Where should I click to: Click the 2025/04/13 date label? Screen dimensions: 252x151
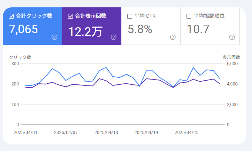pos(106,133)
